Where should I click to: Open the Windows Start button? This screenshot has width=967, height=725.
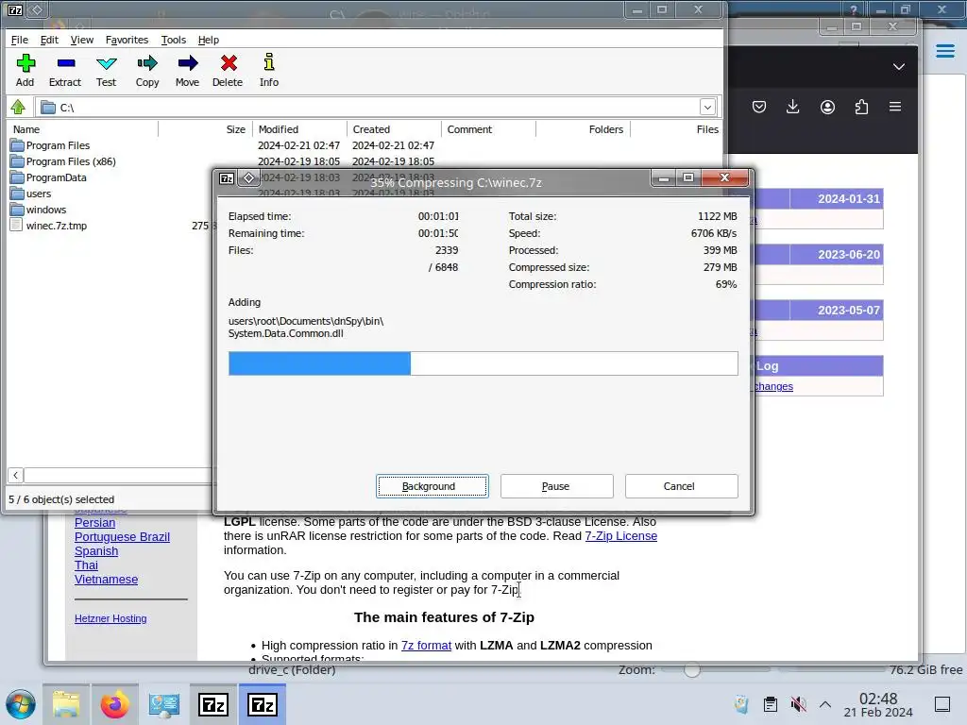[21, 704]
